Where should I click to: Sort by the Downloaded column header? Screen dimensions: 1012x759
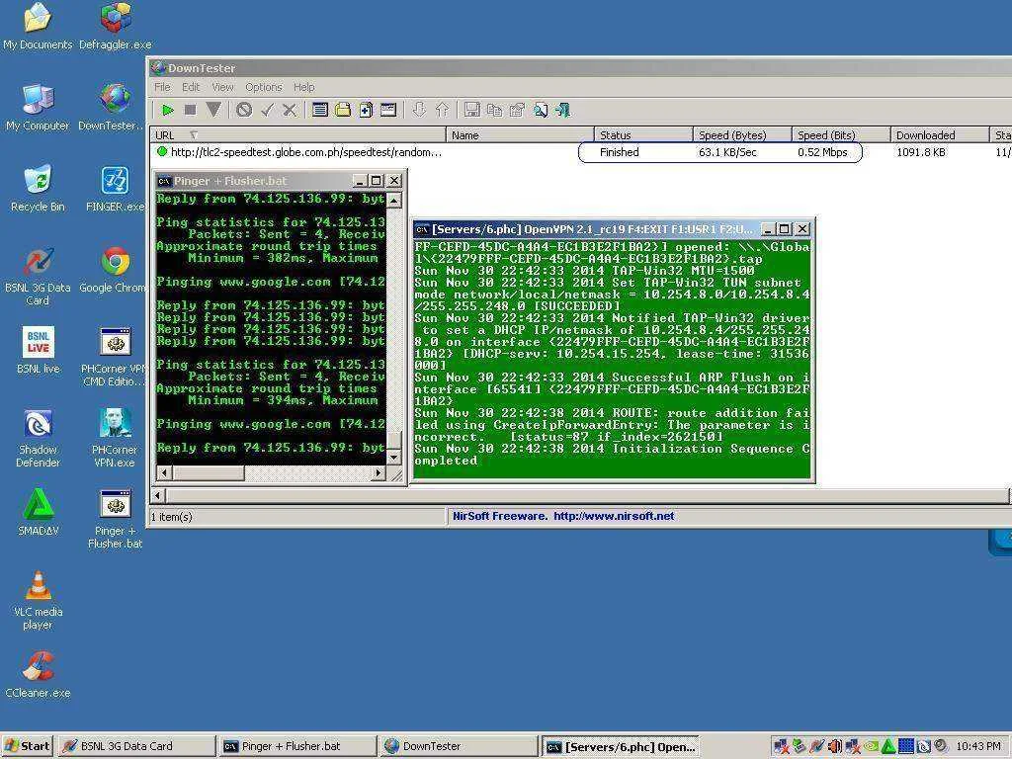pyautogui.click(x=940, y=134)
